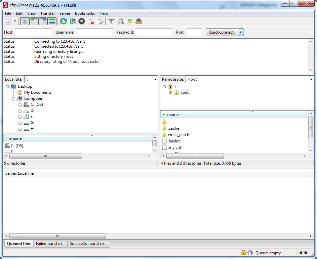Open the Server menu
The image size is (317, 259).
65,13
